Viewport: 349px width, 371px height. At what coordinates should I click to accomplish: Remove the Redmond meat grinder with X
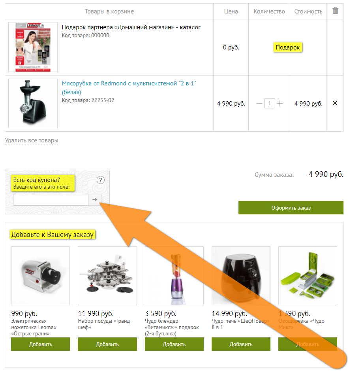(335, 103)
